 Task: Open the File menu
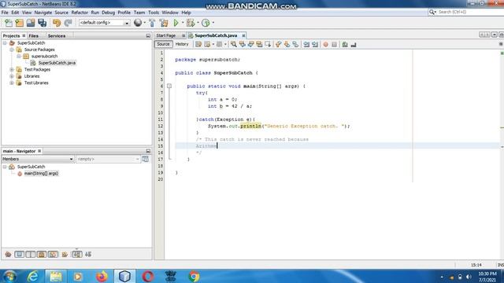[x=5, y=13]
